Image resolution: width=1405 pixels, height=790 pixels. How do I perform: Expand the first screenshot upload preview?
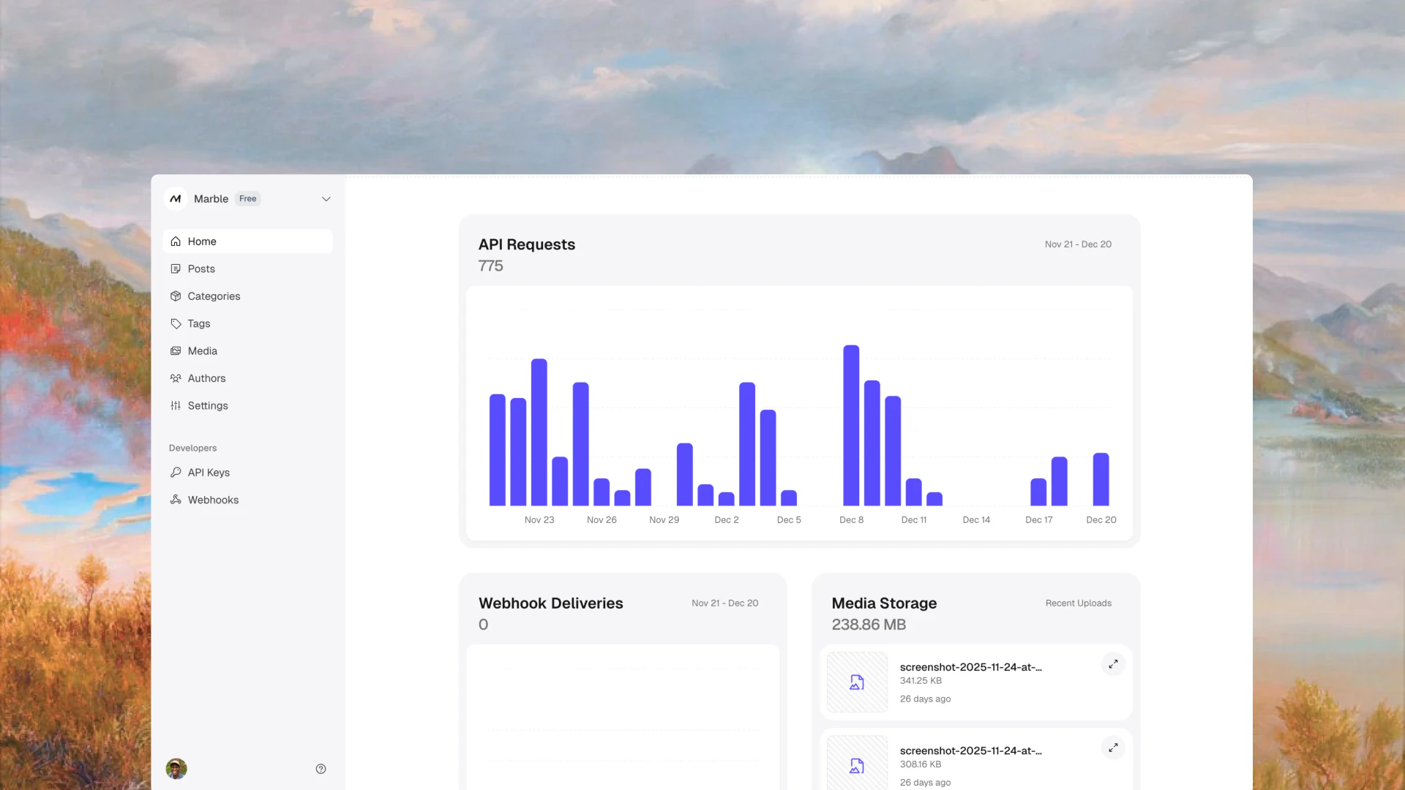point(1113,664)
